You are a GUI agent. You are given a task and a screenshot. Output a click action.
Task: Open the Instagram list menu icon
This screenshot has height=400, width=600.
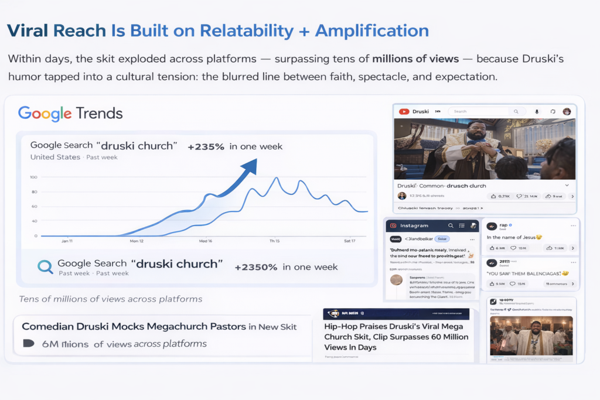pyautogui.click(x=462, y=225)
